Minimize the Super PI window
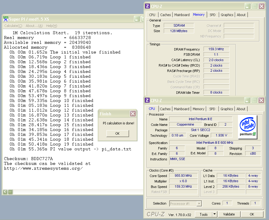 137,19
